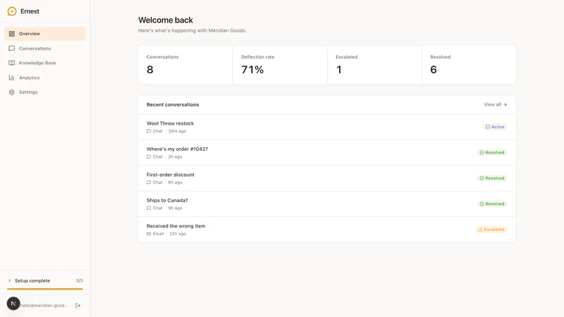This screenshot has height=317, width=564.
Task: Click the Deflection rate 71% card
Action: coord(280,65)
